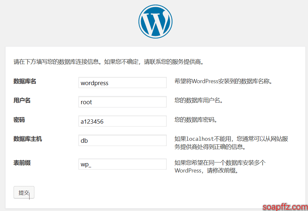Select the password field showing a123456

[122, 121]
